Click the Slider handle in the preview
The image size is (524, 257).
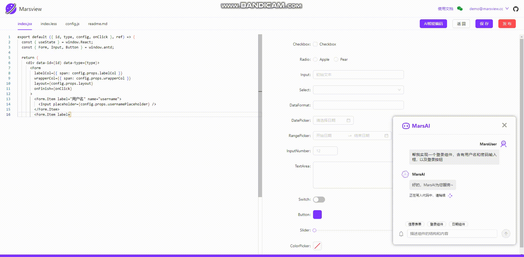point(314,230)
